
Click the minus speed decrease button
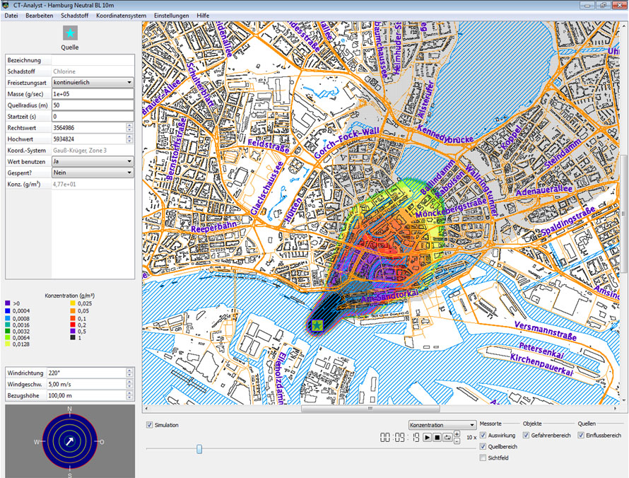[x=458, y=441]
